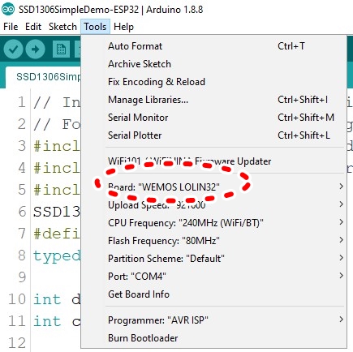Click code line 10 starting with "int d"
The width and height of the screenshot is (353, 352).
[57, 299]
